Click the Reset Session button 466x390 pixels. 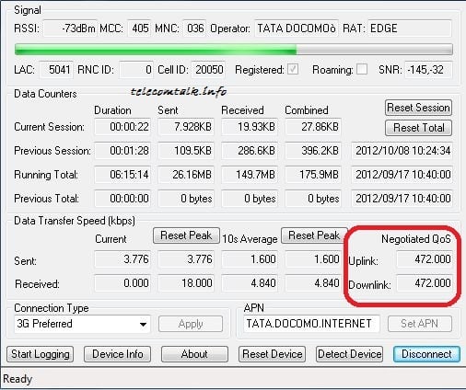point(418,108)
